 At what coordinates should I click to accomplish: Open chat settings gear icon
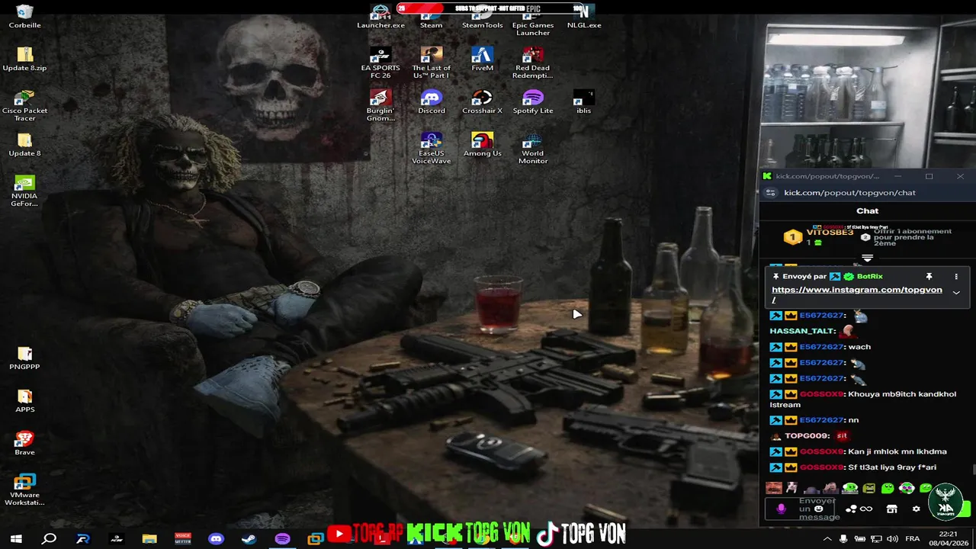(916, 509)
